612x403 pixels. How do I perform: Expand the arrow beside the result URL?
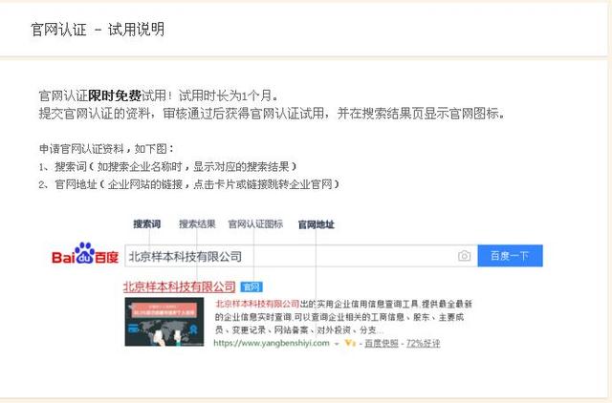coord(337,344)
